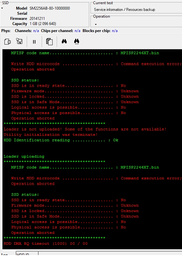
Task: Expand the SSD panel dropdown arrow
Action: pyautogui.click(x=2, y=8)
